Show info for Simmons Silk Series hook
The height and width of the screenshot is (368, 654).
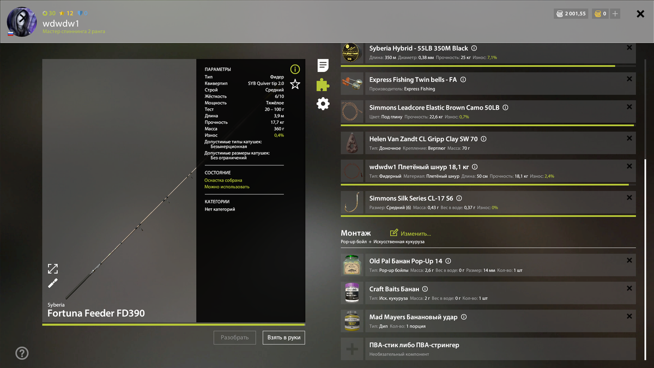459,198
